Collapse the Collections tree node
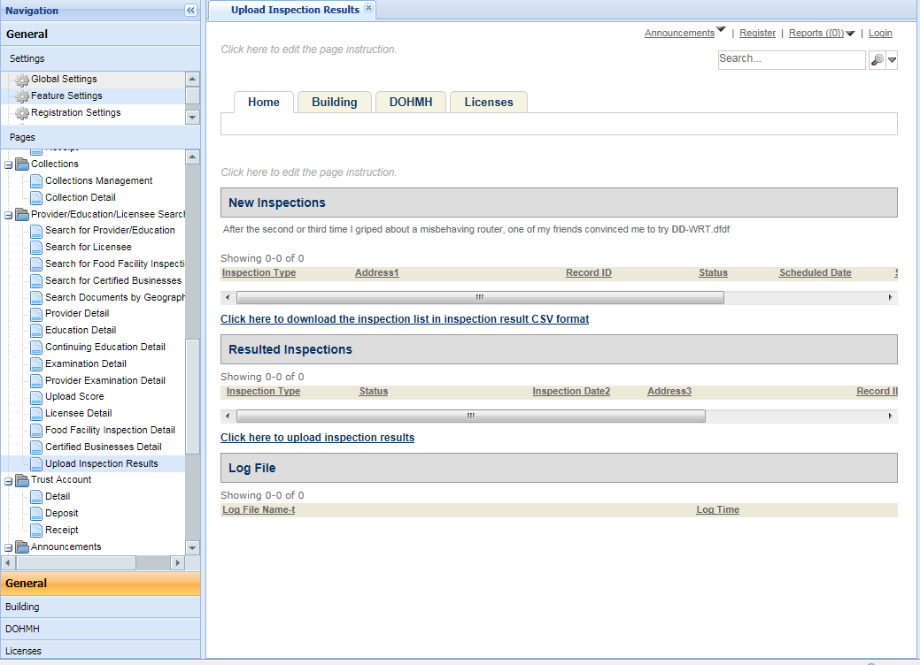This screenshot has width=920, height=665. [9, 164]
